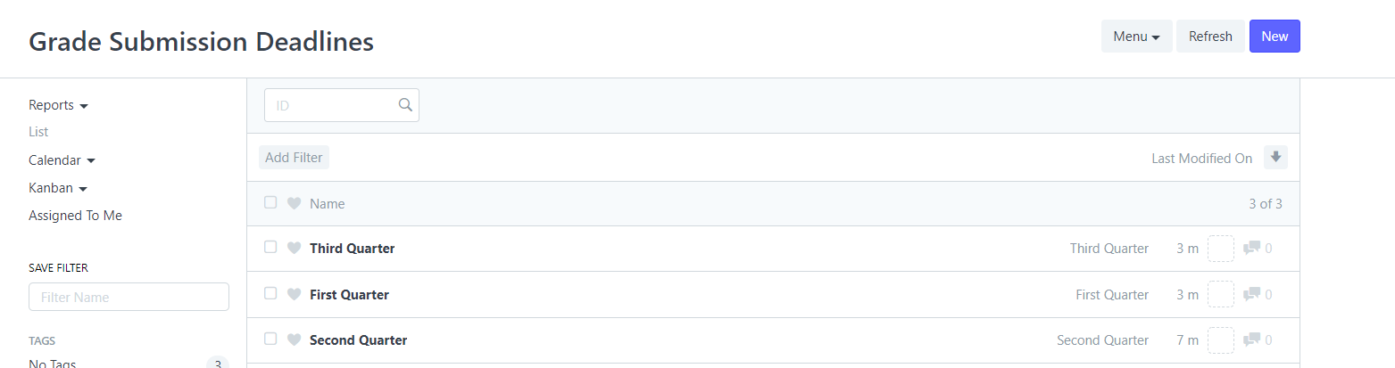Click the Filter Name input field

point(129,298)
